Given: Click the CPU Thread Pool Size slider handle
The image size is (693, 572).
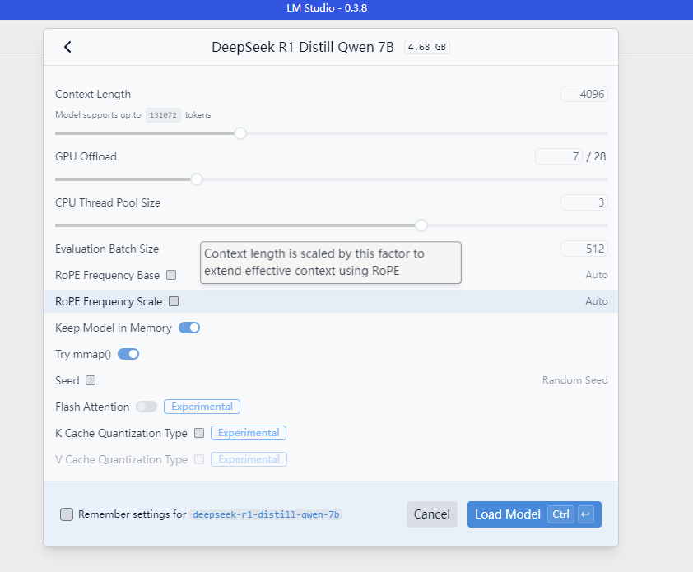Looking at the screenshot, I should [x=421, y=225].
